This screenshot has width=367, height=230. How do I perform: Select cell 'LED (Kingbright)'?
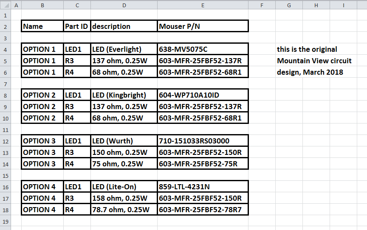124,95
